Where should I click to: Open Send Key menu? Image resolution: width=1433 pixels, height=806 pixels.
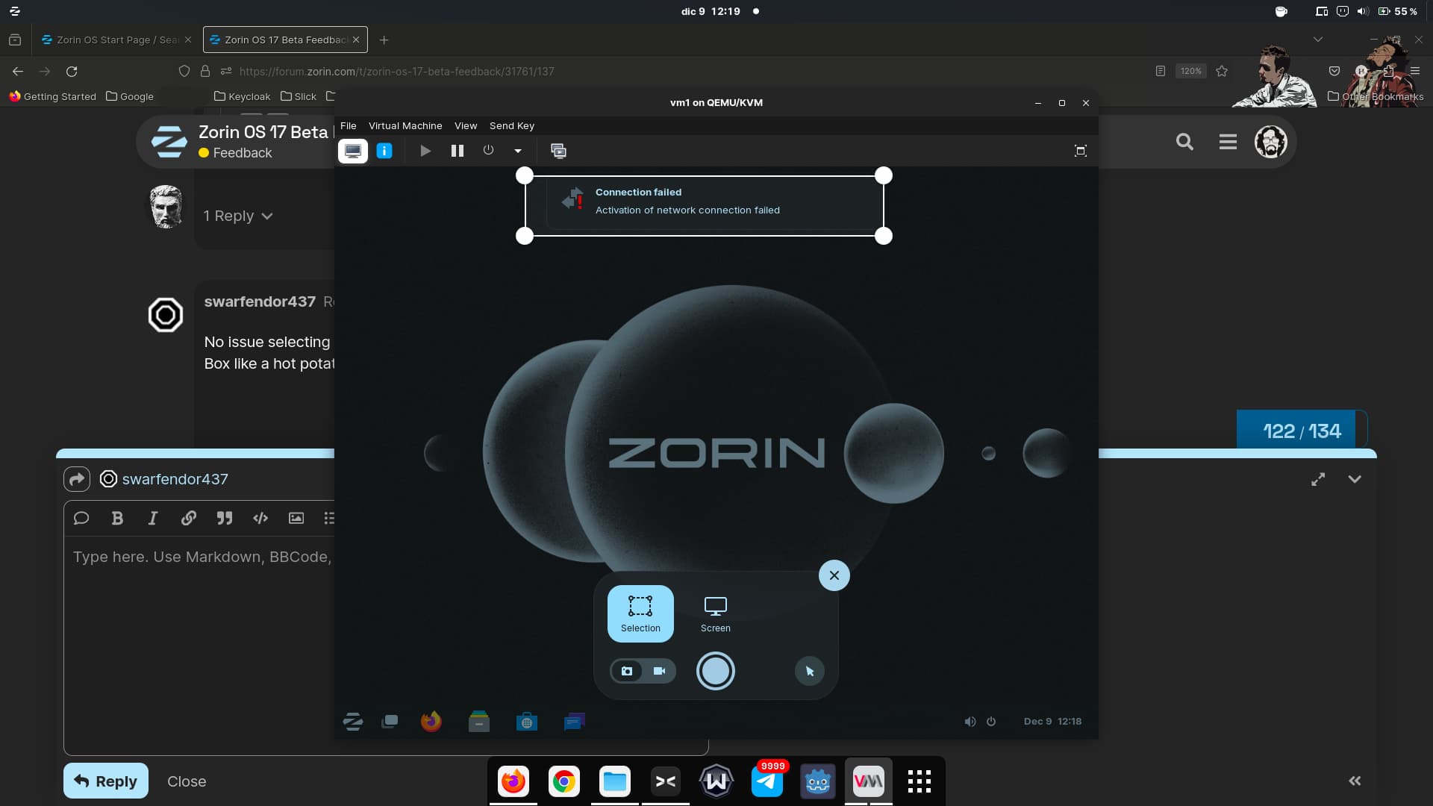click(512, 125)
